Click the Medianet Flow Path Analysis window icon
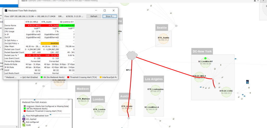This screenshot has height=128, width=267. coord(6,11)
